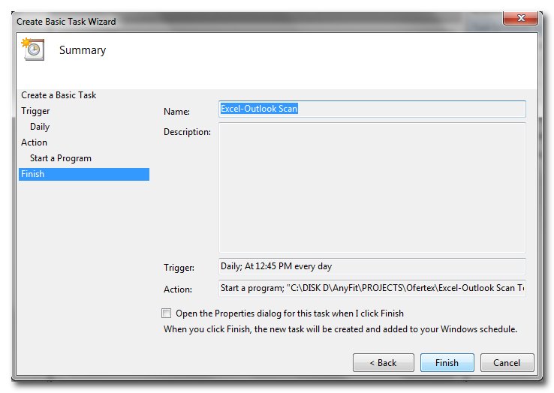The height and width of the screenshot is (393, 554).
Task: Select the Start a Program sub-step
Action: click(61, 158)
